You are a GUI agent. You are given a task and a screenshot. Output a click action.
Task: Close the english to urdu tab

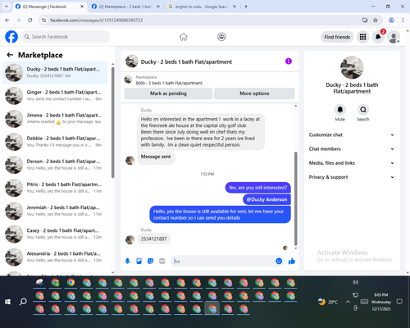235,7
